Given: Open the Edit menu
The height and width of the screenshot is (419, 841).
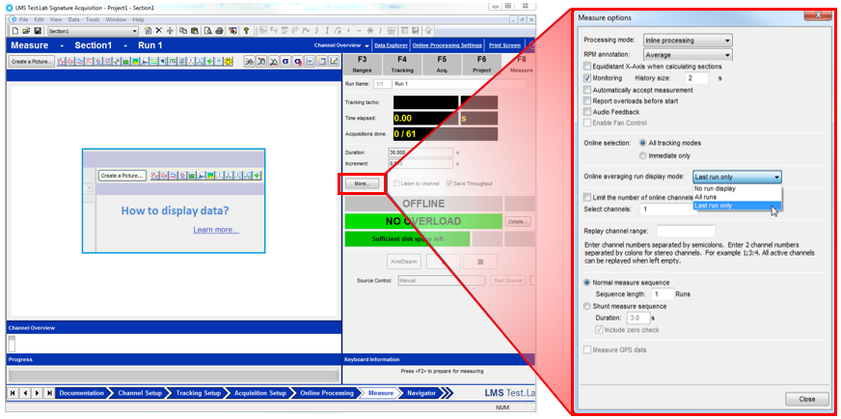Looking at the screenshot, I should (40, 19).
